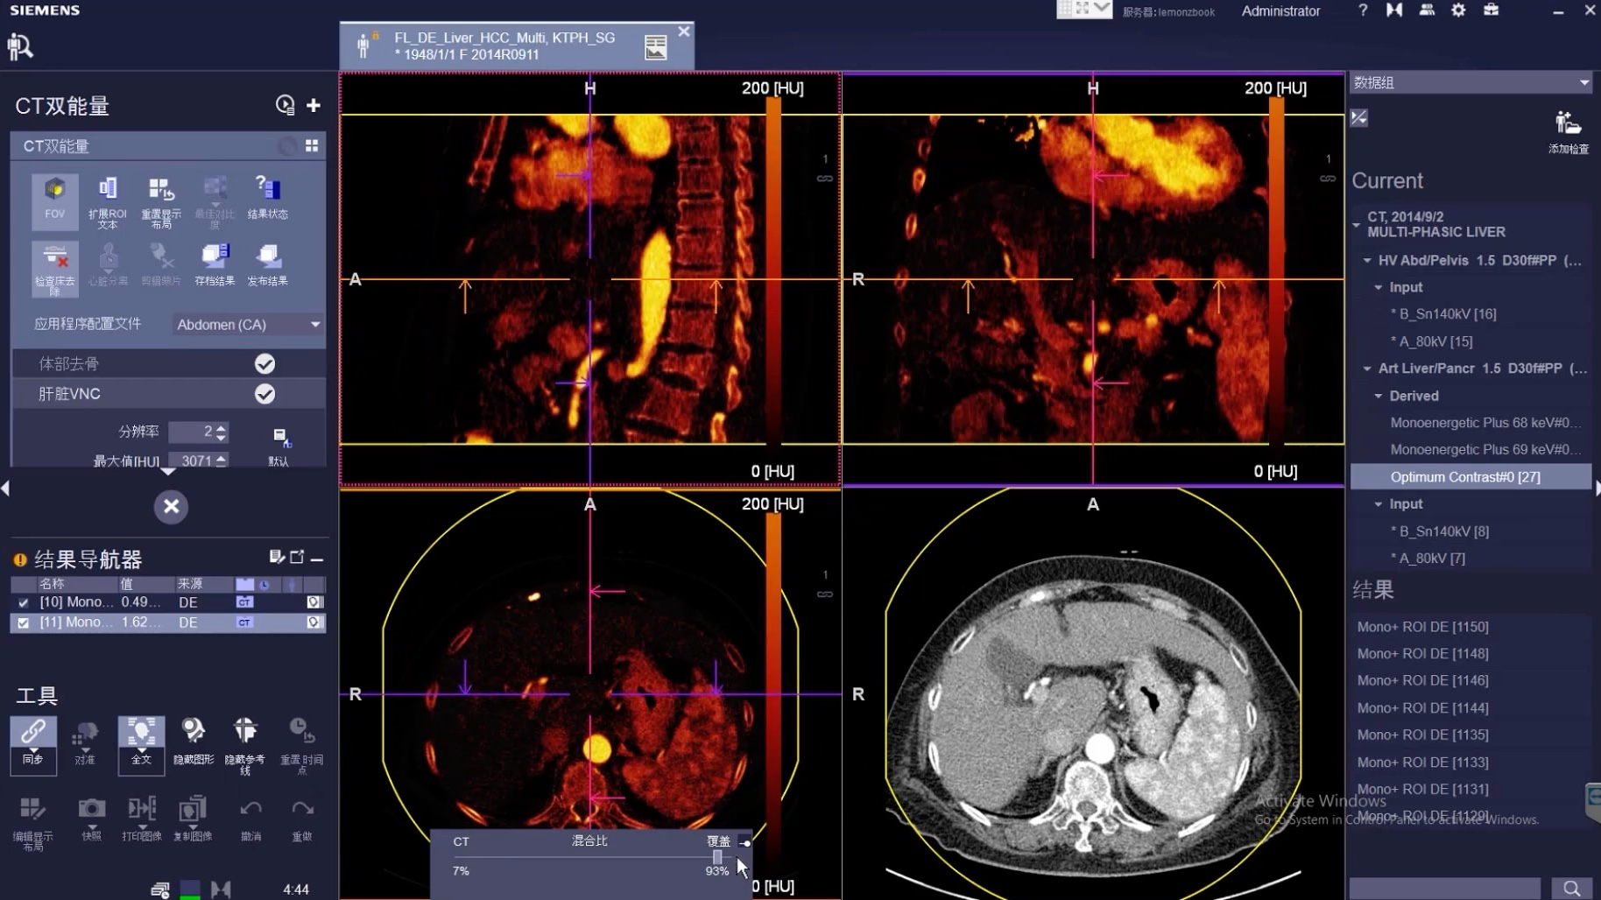The image size is (1601, 900).
Task: Toggle the 肝脏VNC checkmark
Action: click(264, 394)
